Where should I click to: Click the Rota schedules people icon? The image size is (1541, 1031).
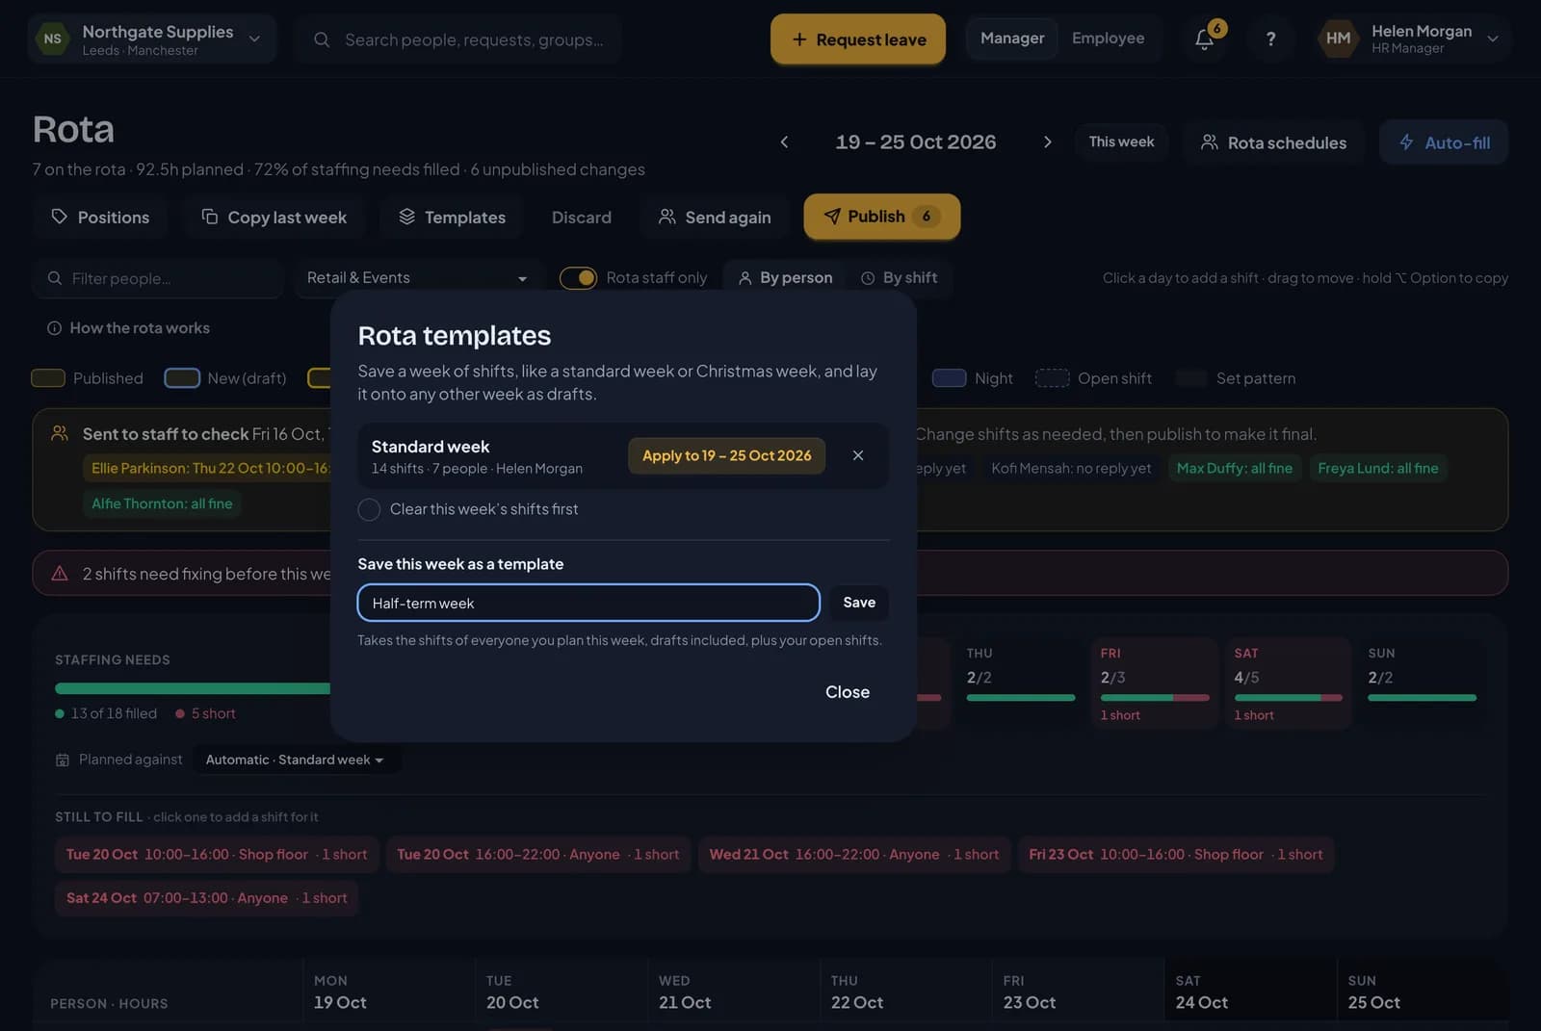[1210, 142]
